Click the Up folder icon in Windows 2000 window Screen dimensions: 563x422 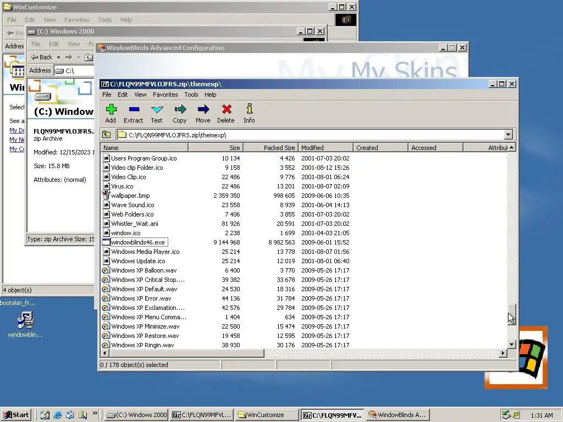tap(89, 57)
